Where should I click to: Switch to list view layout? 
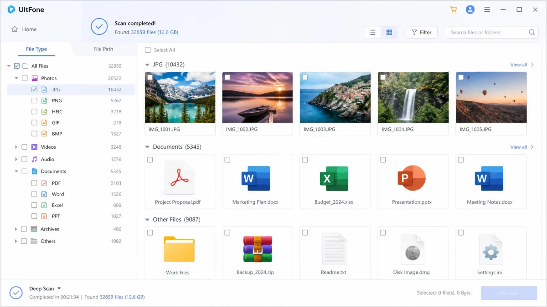372,32
